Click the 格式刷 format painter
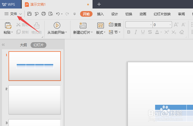The image size is (193, 126). (37, 28)
